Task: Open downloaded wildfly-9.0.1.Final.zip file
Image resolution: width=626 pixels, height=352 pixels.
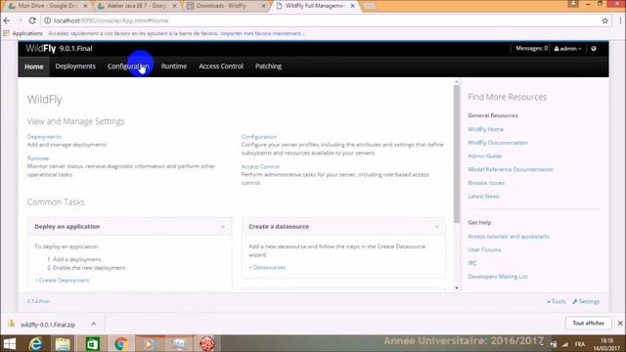Action: (x=48, y=325)
